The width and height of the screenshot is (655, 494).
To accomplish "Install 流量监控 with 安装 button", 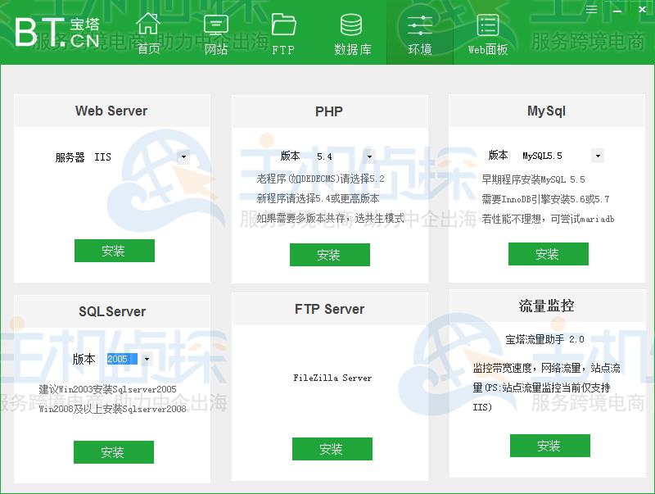I will (x=550, y=446).
